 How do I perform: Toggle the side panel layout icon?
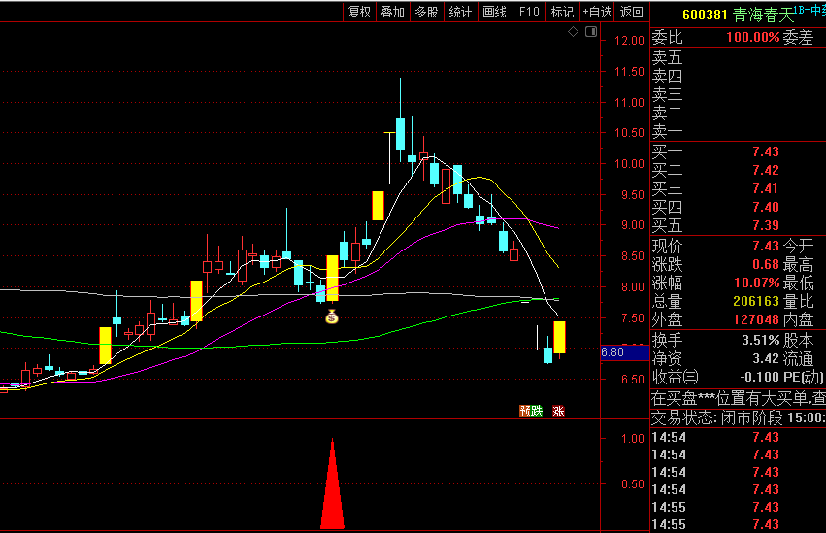[591, 32]
